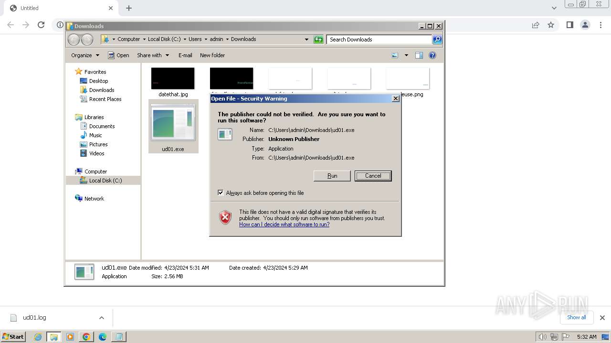Open the view options dropdown arrow
This screenshot has width=611, height=343.
tap(406, 55)
